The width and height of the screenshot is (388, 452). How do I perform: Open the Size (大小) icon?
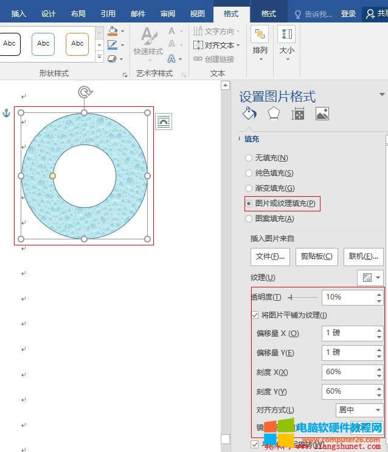point(286,34)
